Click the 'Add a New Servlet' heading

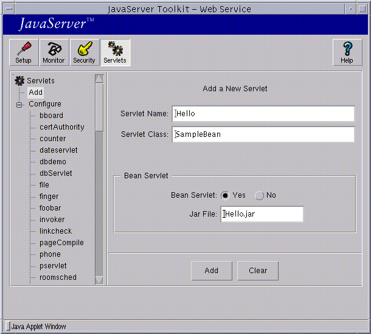pos(235,89)
